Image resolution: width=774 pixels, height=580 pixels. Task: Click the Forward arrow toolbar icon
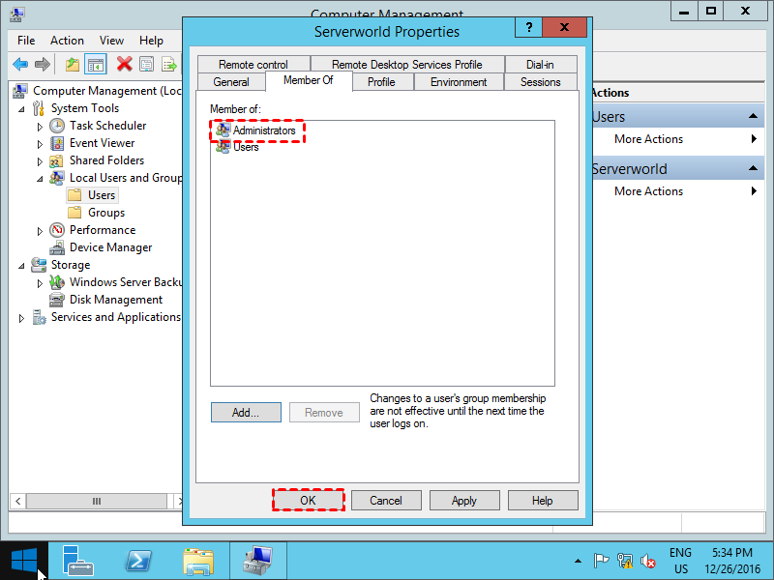43,64
